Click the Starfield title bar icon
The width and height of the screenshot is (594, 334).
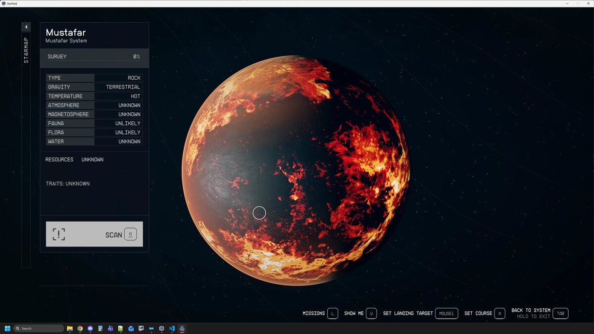(x=3, y=3)
